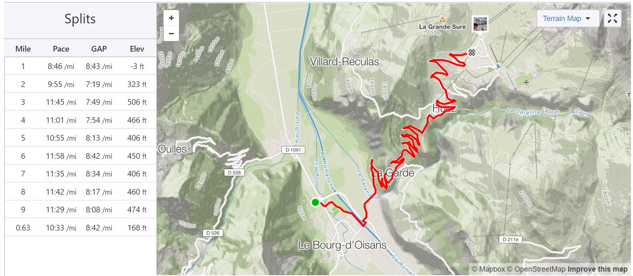Select the GAP column header

click(99, 49)
